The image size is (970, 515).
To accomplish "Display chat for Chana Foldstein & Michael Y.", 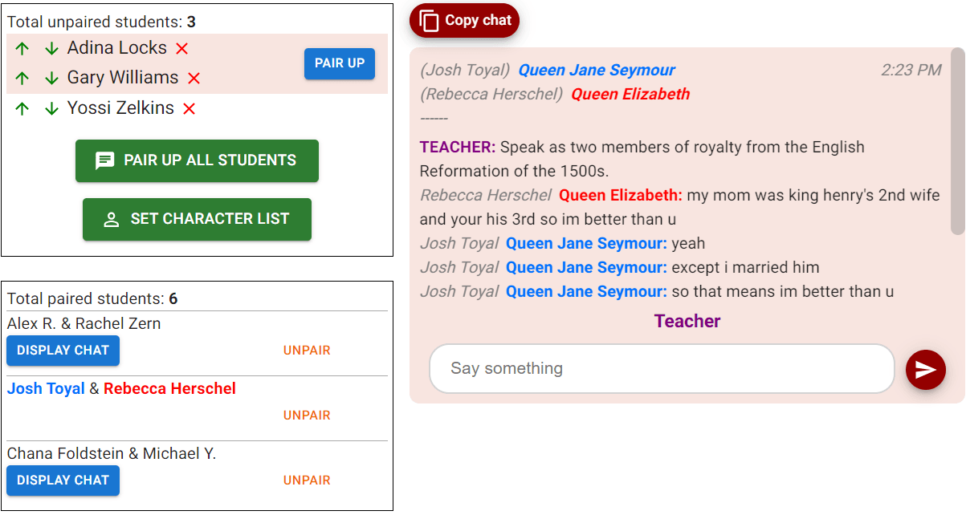I will [x=62, y=480].
